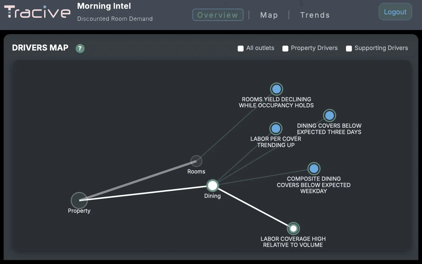Click the Overview navigation button
The height and width of the screenshot is (264, 422).
click(218, 15)
